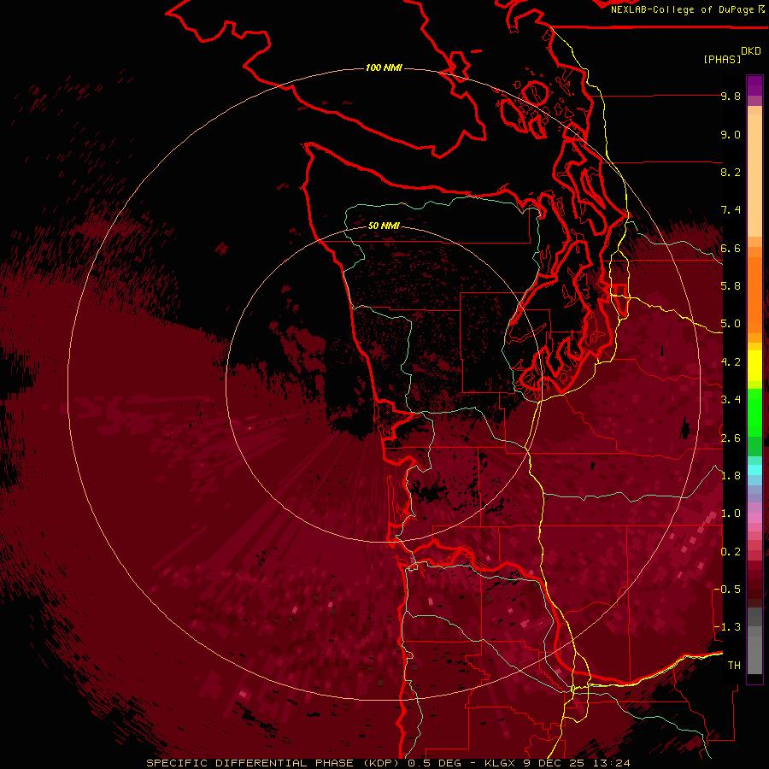Screen dimensions: 769x769
Task: Click the 100 NMI range ring label
Action: coord(384,68)
